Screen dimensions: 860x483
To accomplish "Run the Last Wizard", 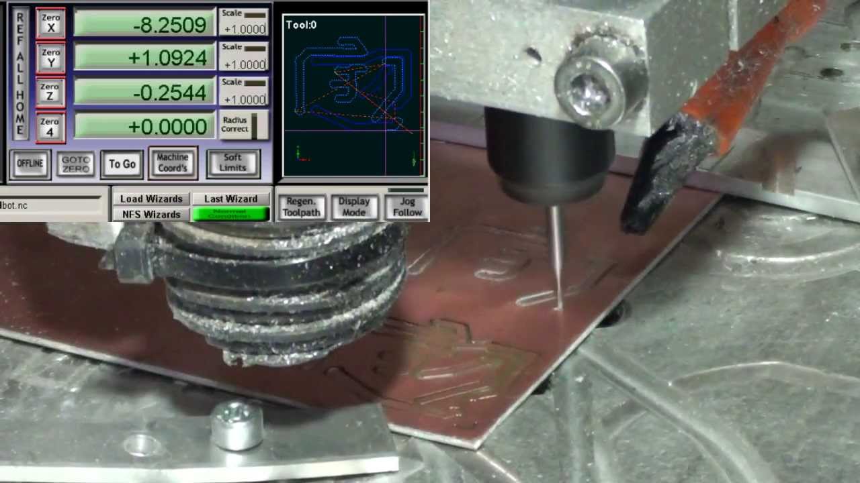I will [230, 199].
